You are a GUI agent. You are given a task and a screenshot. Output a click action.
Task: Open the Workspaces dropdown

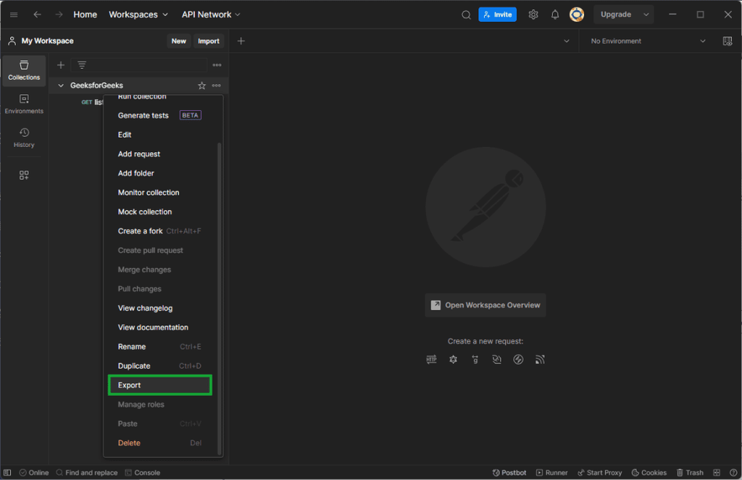click(x=138, y=14)
